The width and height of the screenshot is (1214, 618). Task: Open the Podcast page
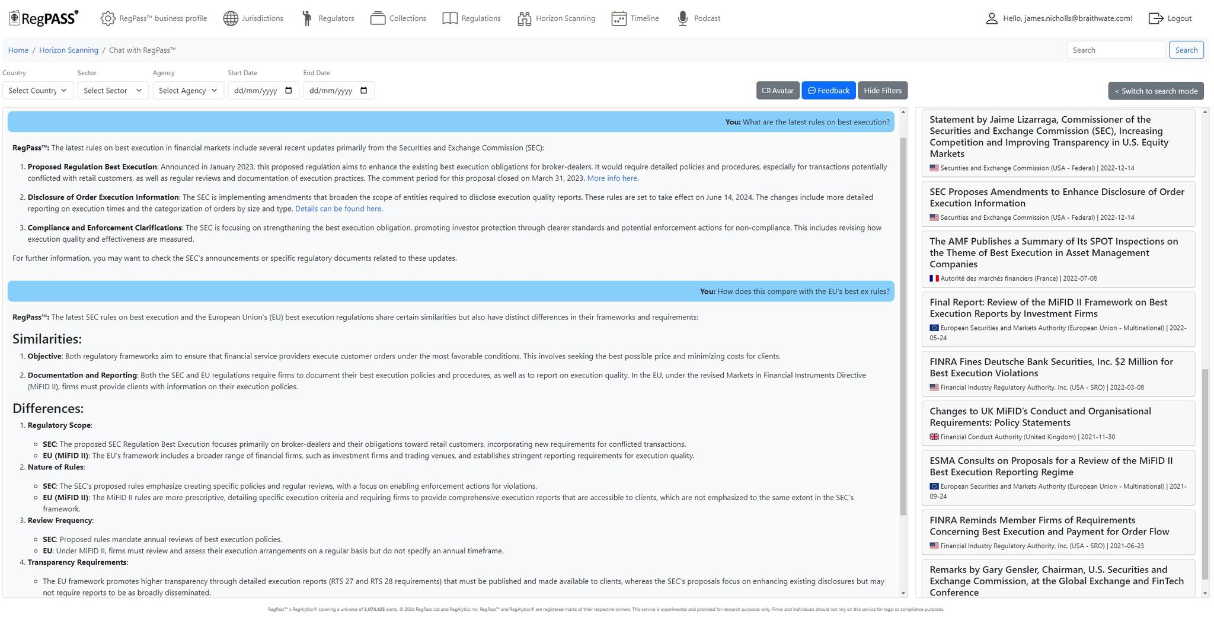[699, 18]
